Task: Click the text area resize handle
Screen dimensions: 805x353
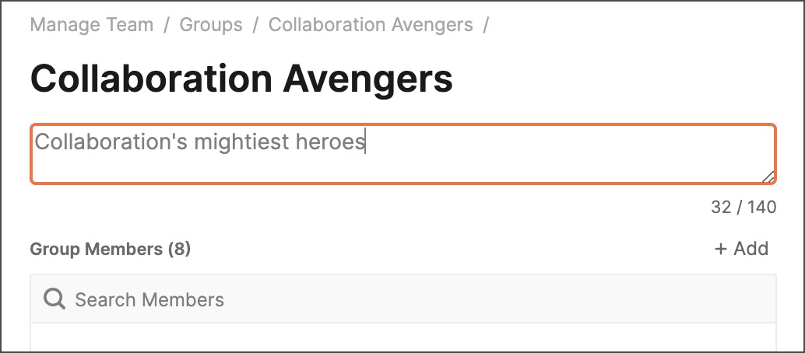Action: coord(768,176)
